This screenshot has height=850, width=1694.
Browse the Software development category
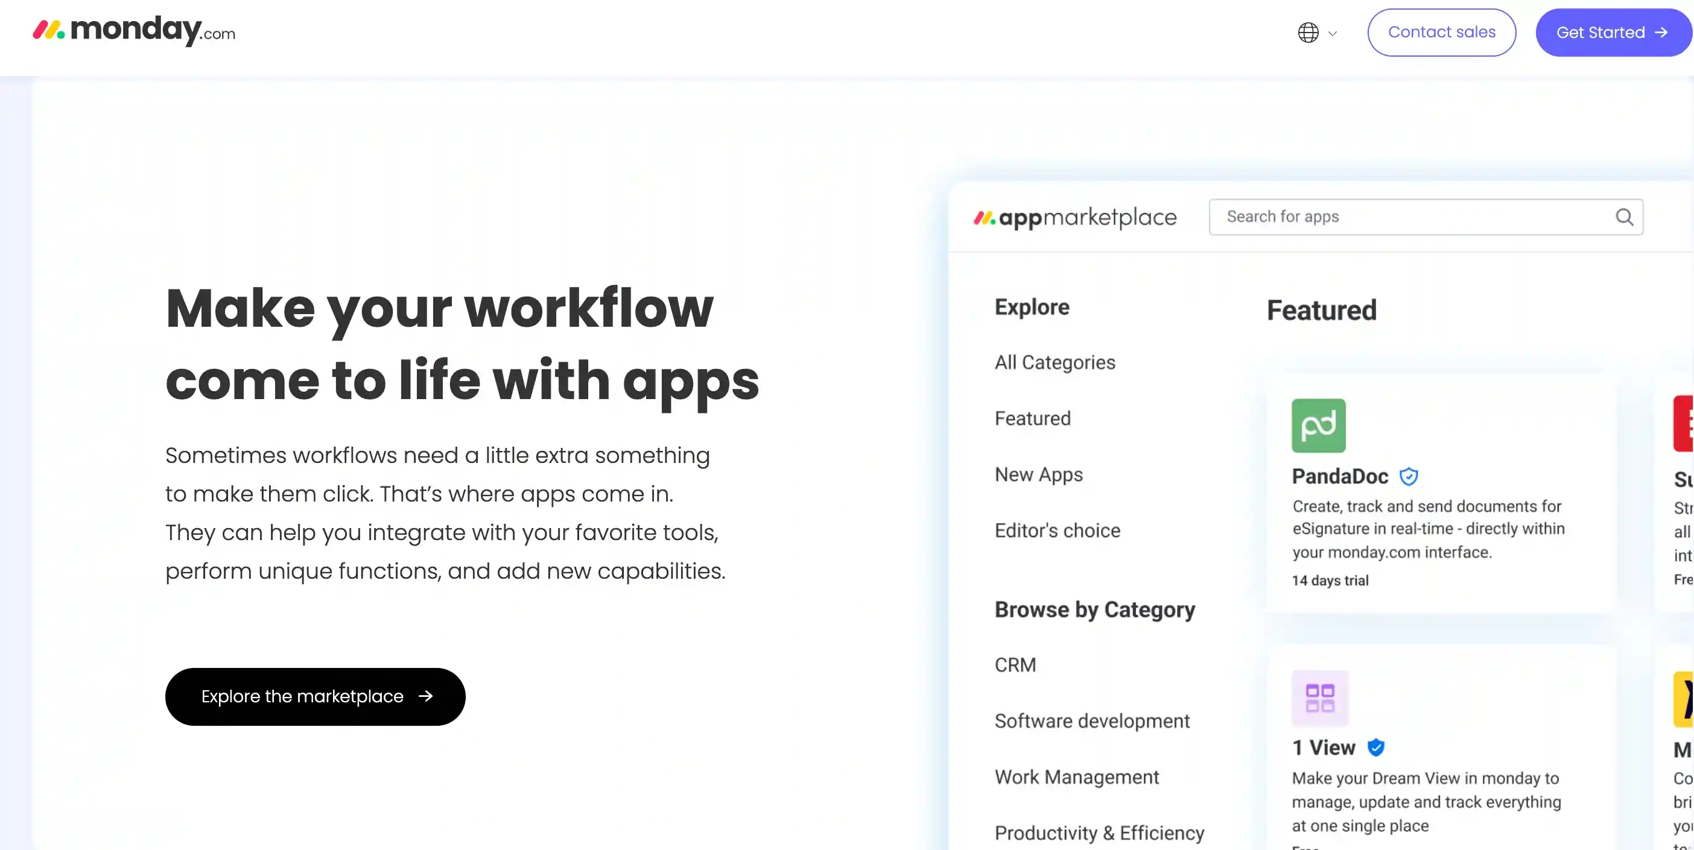(1093, 720)
